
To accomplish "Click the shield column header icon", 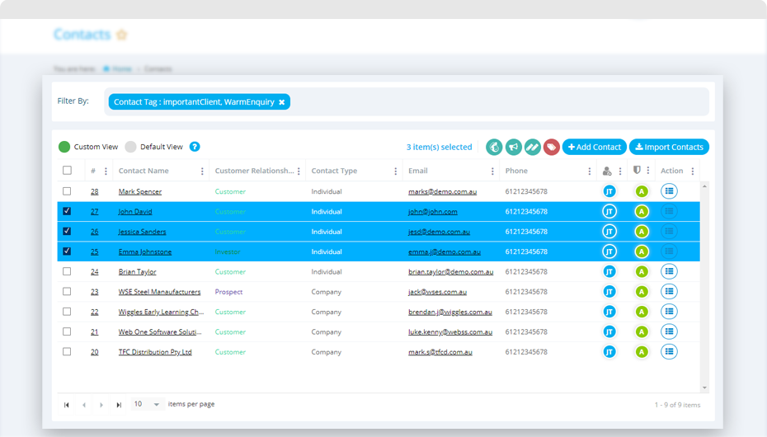I will point(637,170).
